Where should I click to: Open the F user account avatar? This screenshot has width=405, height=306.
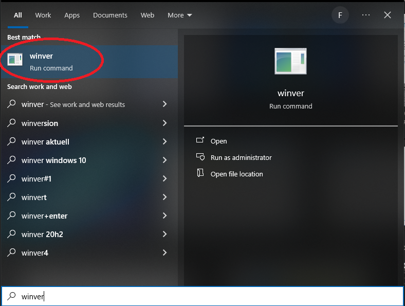point(340,15)
